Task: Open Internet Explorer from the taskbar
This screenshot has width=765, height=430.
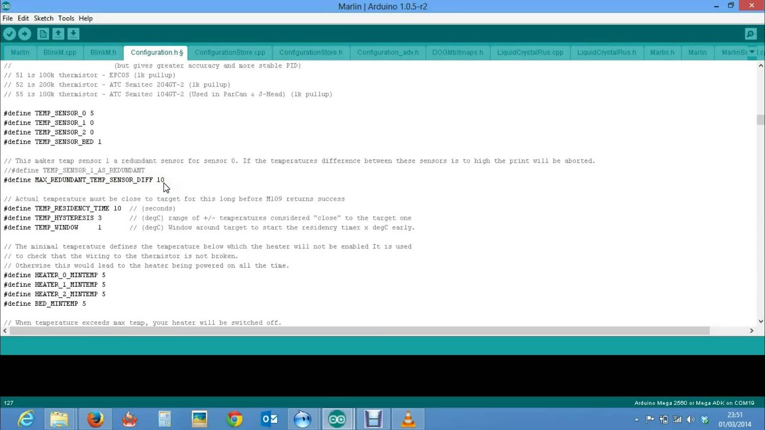Action: [26, 419]
